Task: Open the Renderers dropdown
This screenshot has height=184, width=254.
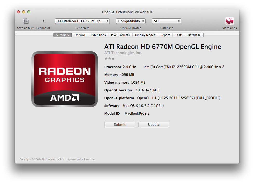Action: click(82, 21)
